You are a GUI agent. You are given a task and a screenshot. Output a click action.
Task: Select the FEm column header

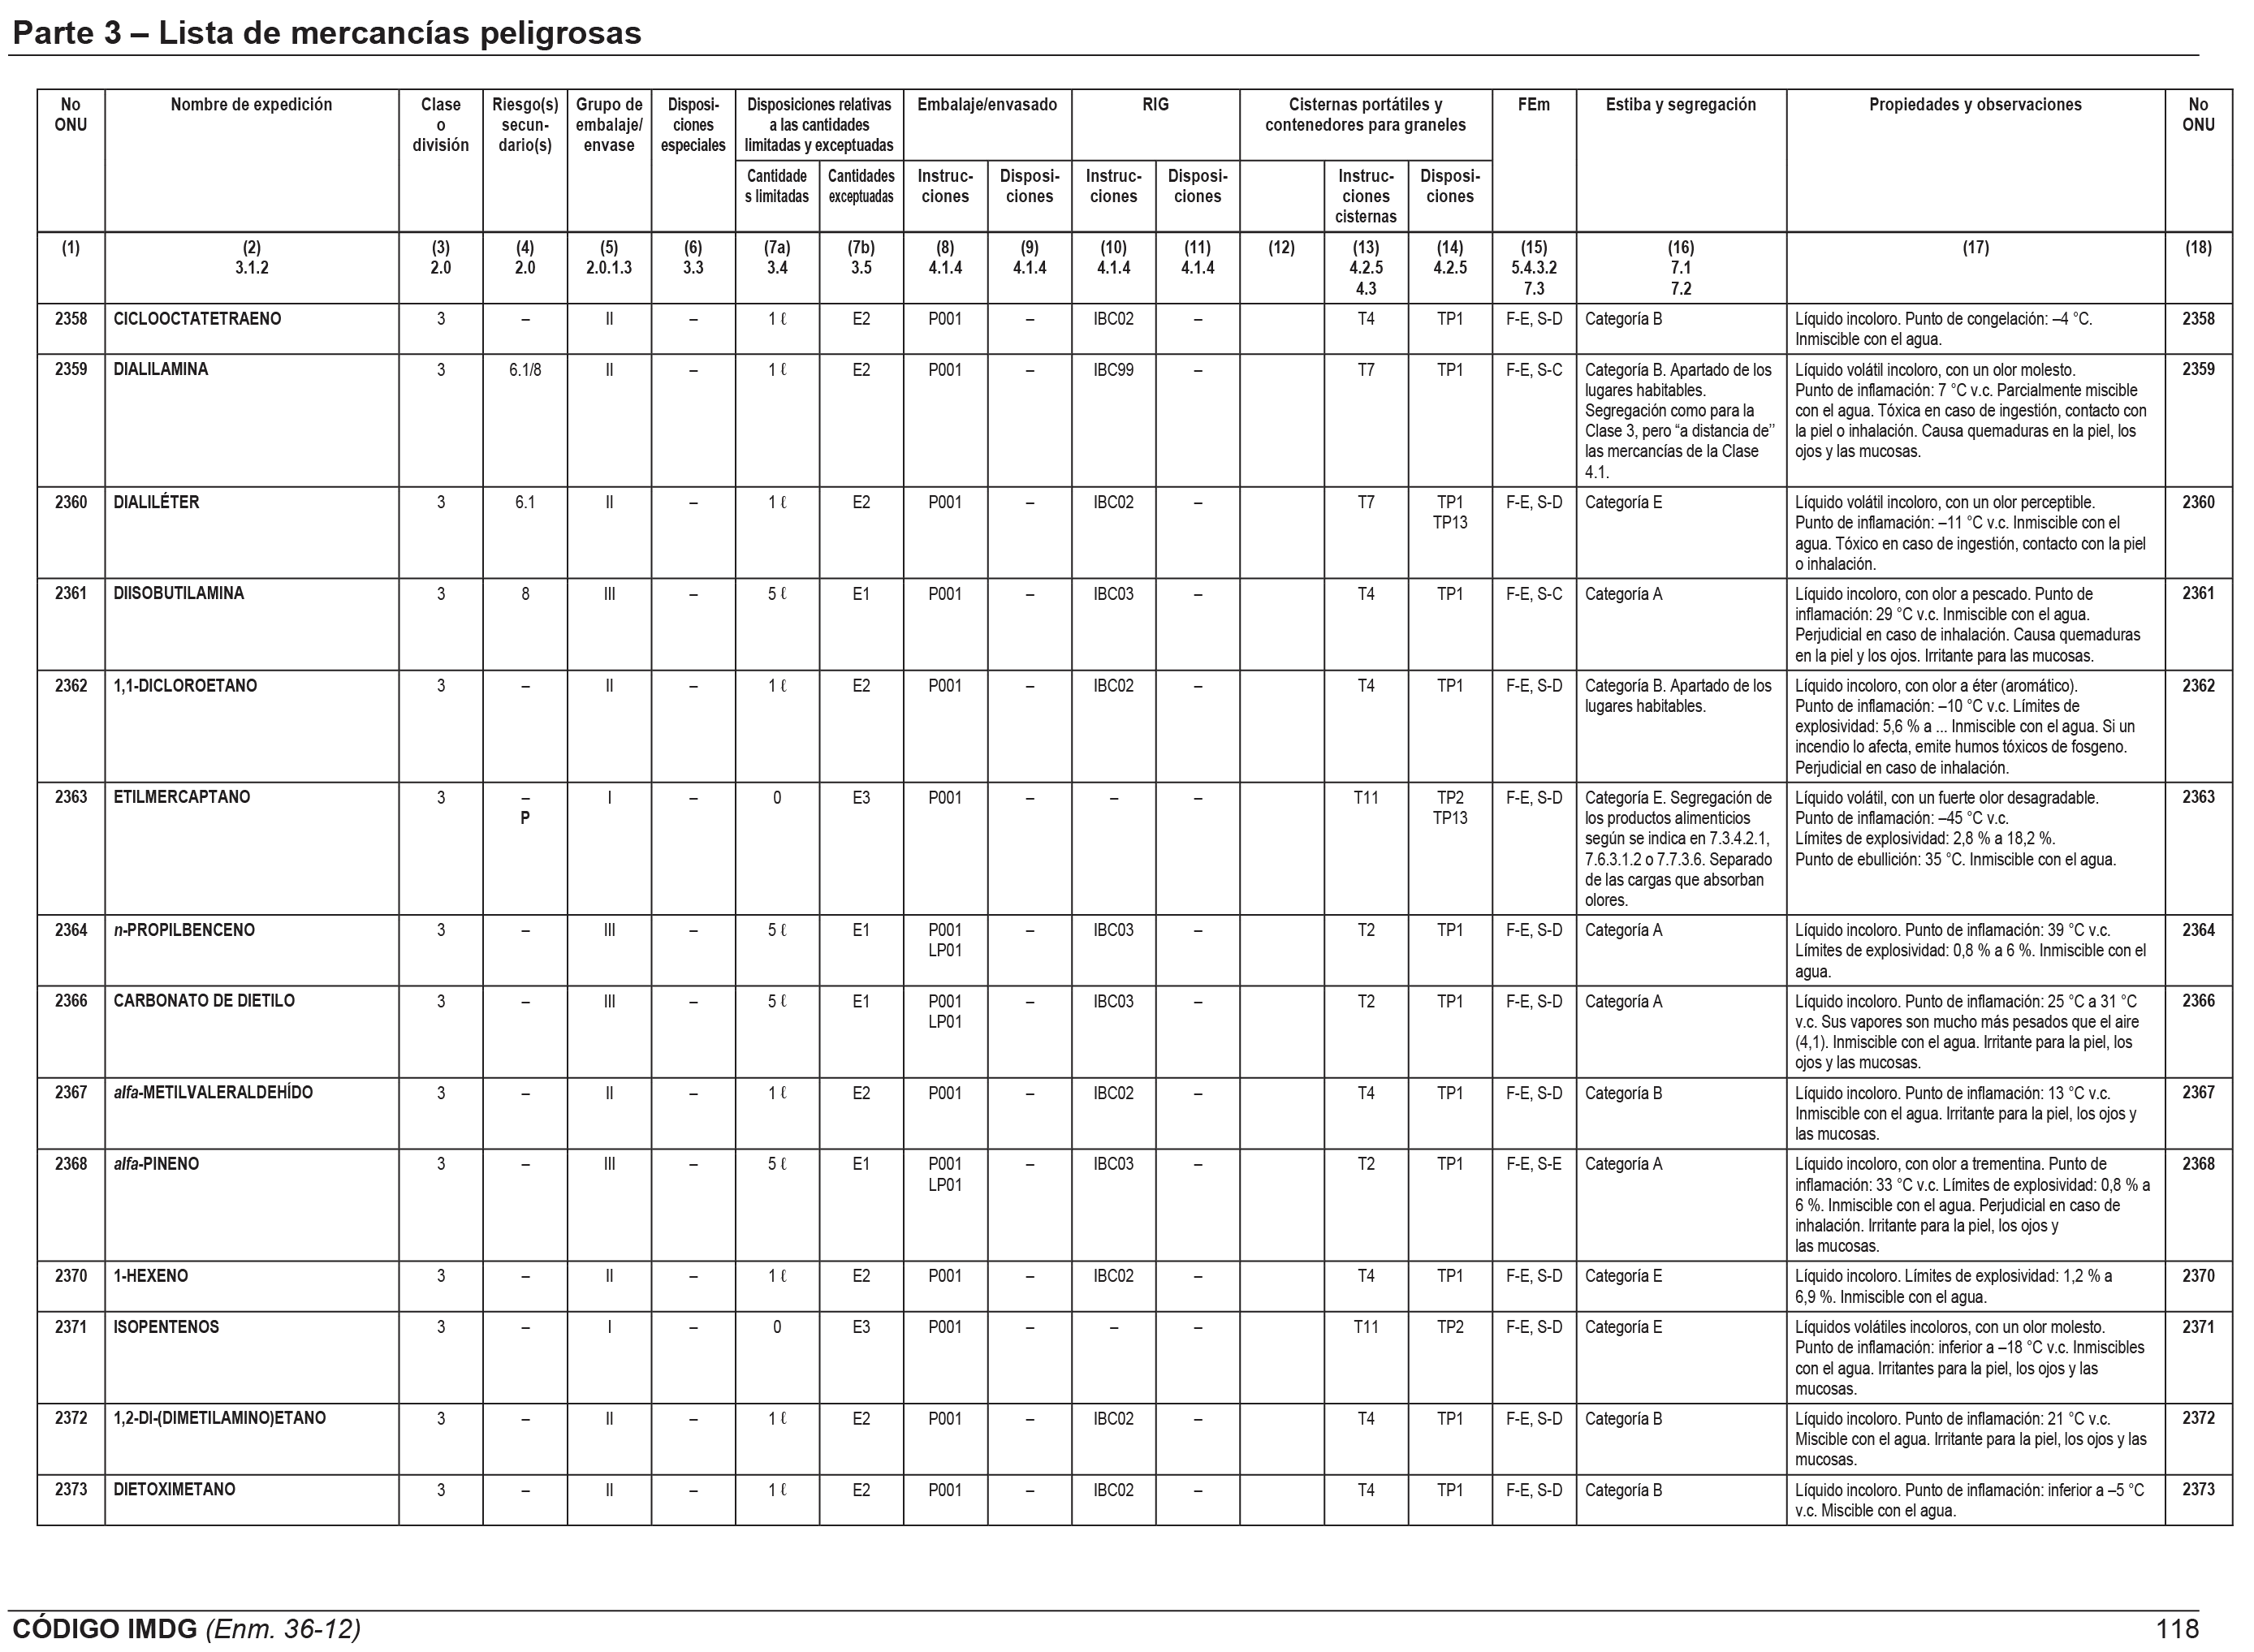point(1533,104)
